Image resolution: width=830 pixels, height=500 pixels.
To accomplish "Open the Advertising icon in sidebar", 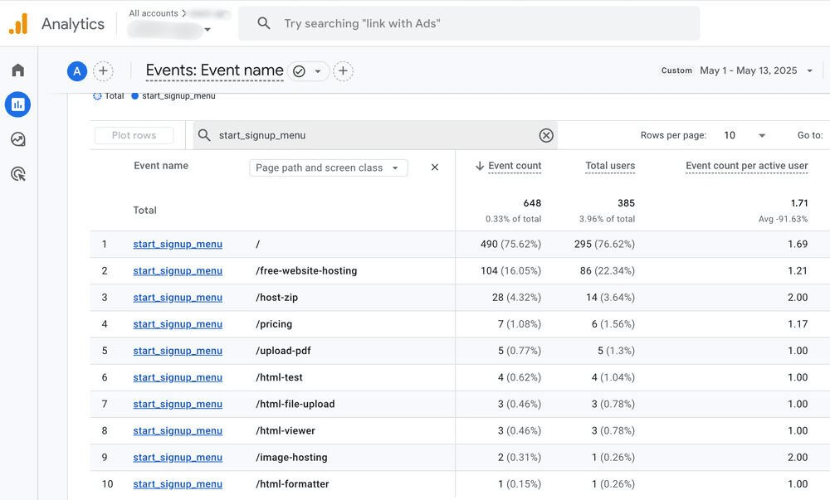I will [x=17, y=173].
